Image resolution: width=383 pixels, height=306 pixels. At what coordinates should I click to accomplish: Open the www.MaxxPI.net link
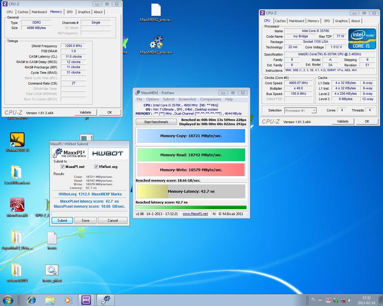pyautogui.click(x=195, y=214)
